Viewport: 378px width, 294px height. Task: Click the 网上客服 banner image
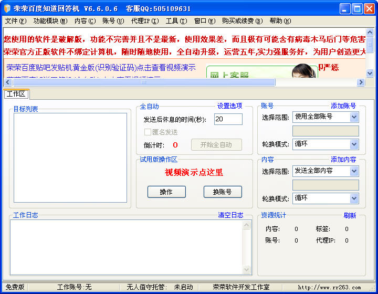point(262,71)
